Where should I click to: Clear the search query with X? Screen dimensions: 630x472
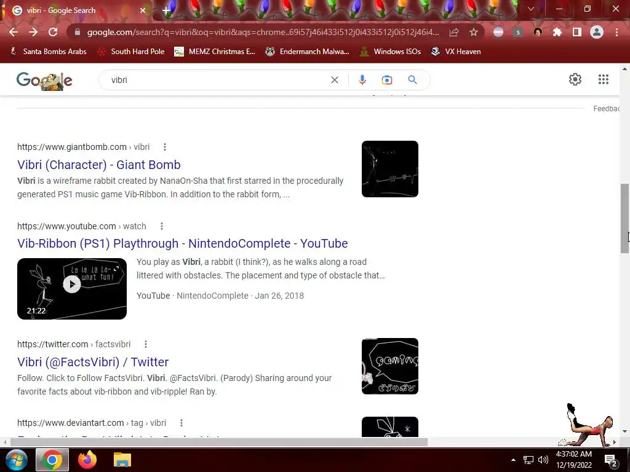point(334,80)
